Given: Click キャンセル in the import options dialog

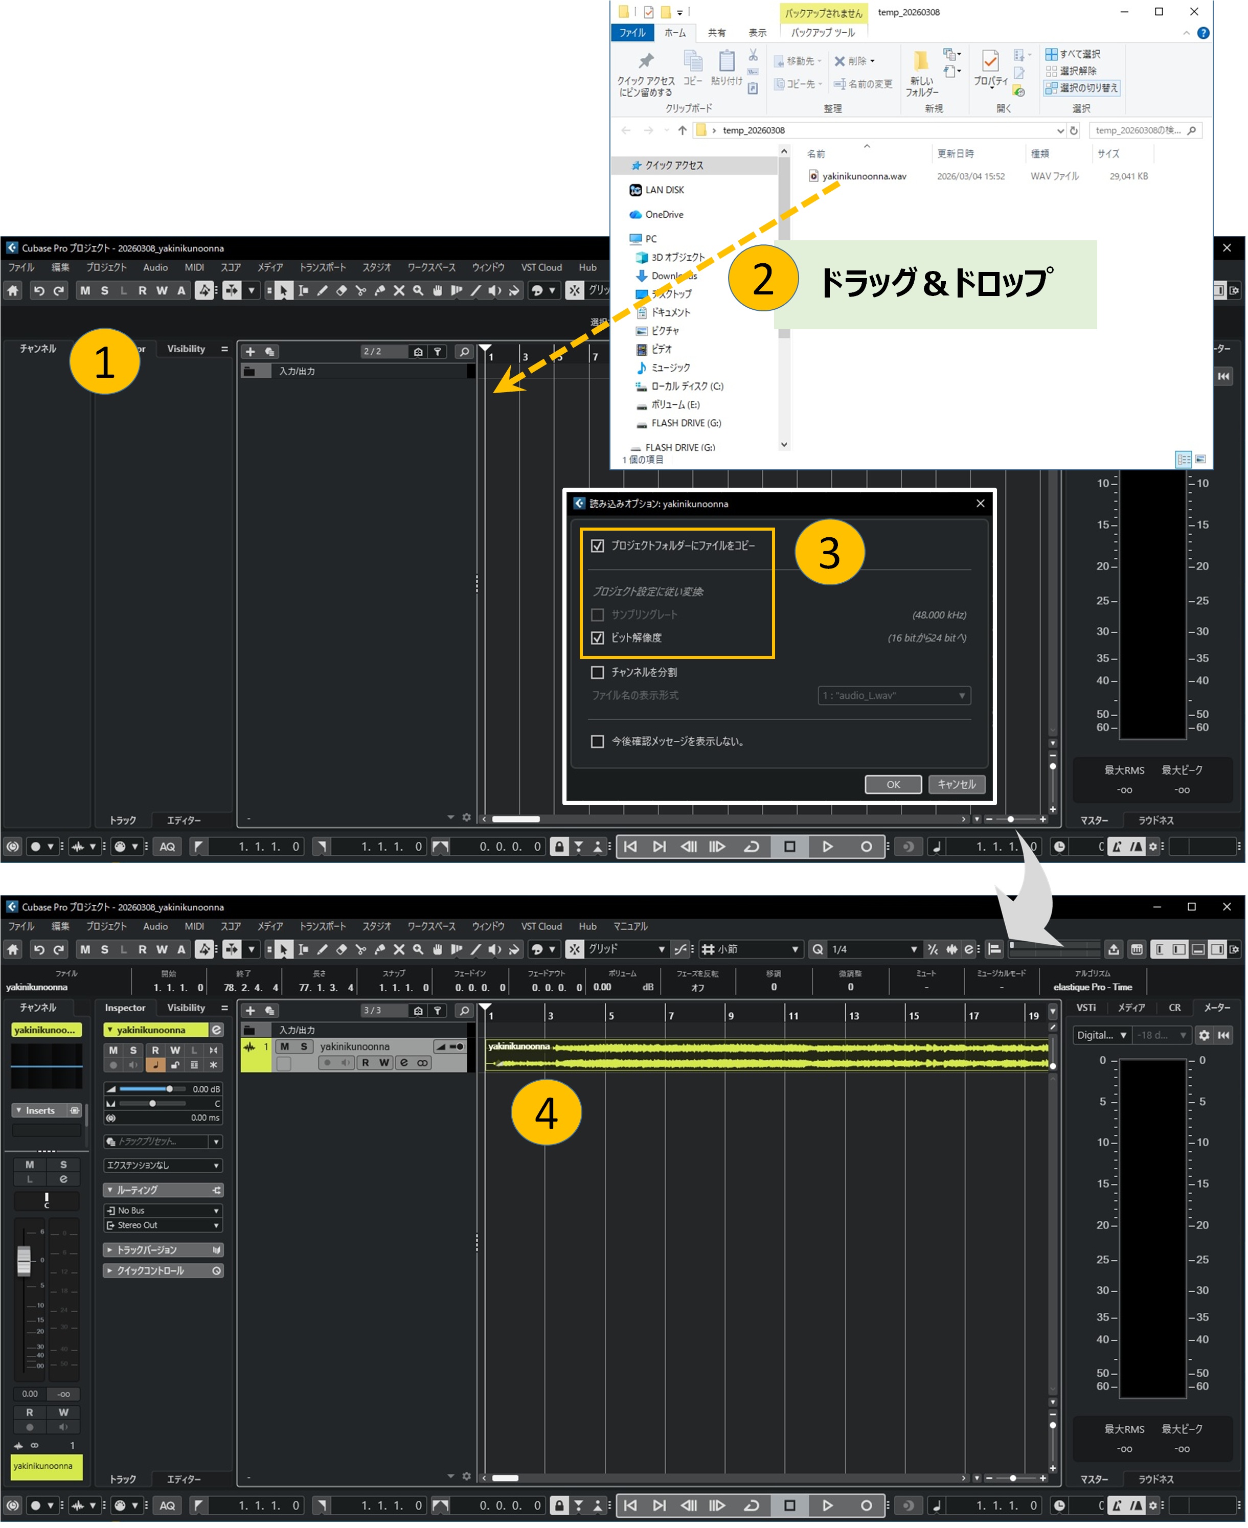Looking at the screenshot, I should coord(958,785).
